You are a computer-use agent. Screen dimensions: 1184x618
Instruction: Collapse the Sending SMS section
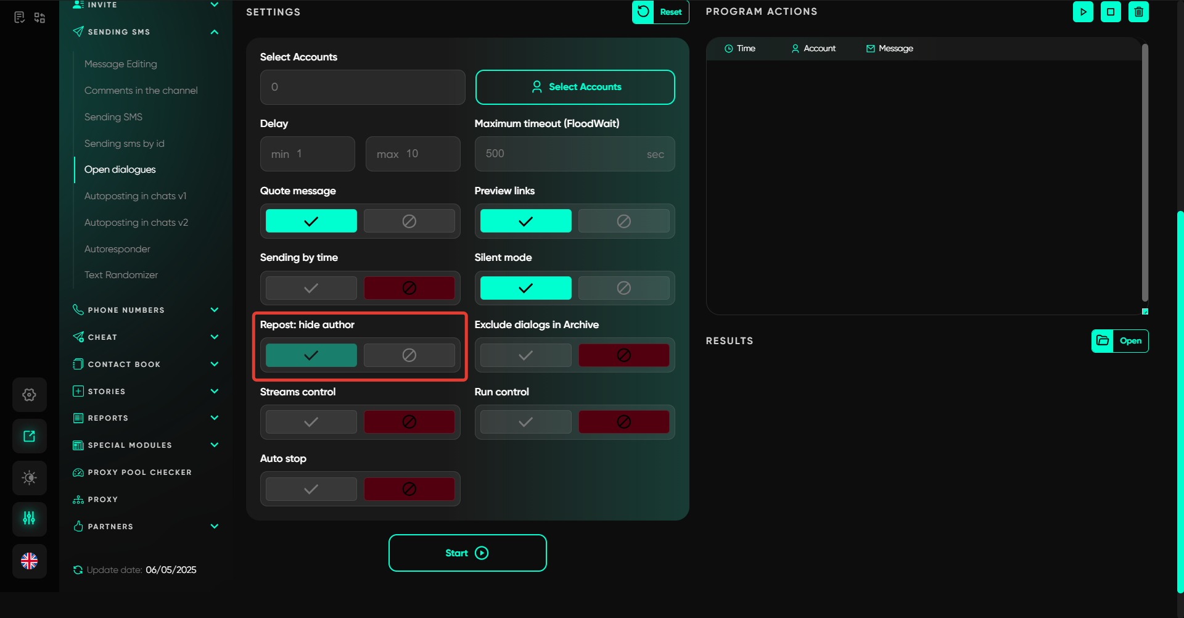214,32
